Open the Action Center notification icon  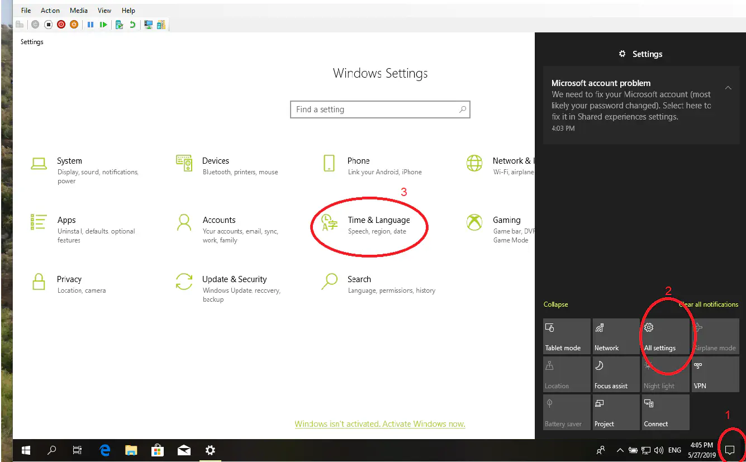(x=729, y=450)
